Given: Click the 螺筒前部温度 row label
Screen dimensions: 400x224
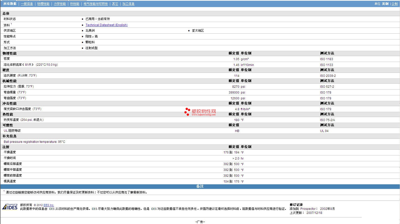Looking at the screenshot, I should tap(13, 175).
